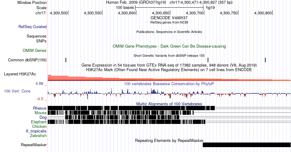Click the Elephant alignment block
291x152 pixels.
click(x=127, y=122)
